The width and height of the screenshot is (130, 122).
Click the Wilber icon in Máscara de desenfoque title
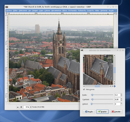point(82,50)
